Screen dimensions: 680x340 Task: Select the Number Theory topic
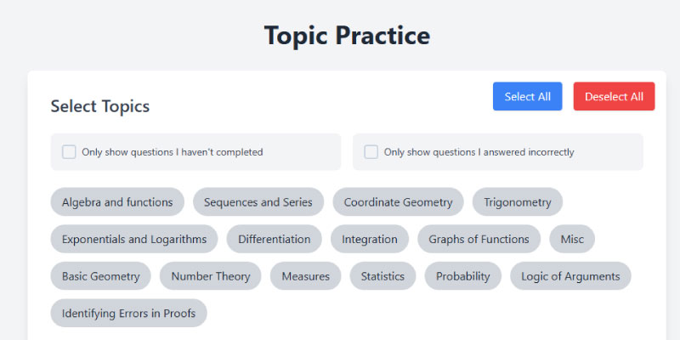pos(210,276)
